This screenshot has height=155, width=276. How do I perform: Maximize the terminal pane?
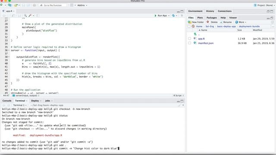coord(182,101)
